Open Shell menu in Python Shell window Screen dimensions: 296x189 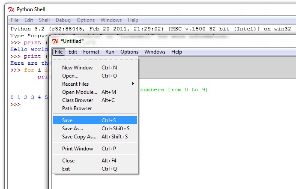pyautogui.click(x=44, y=20)
